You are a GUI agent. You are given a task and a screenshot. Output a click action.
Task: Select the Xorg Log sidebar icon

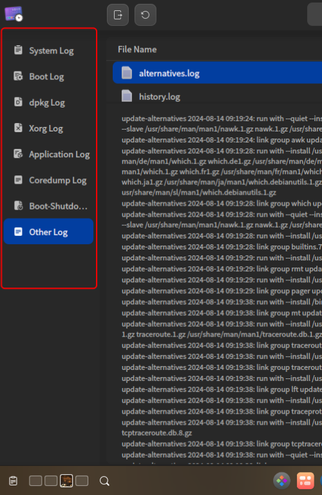(18, 128)
